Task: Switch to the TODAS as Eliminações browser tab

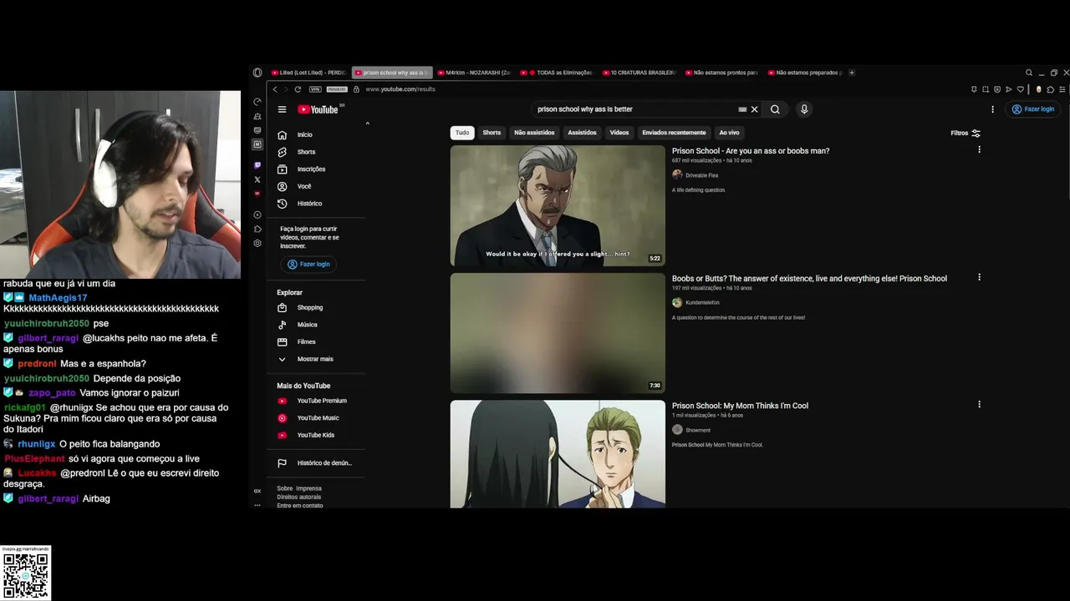Action: pyautogui.click(x=558, y=73)
